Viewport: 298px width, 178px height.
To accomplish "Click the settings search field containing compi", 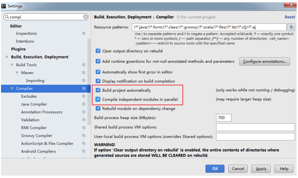I will 46,17.
